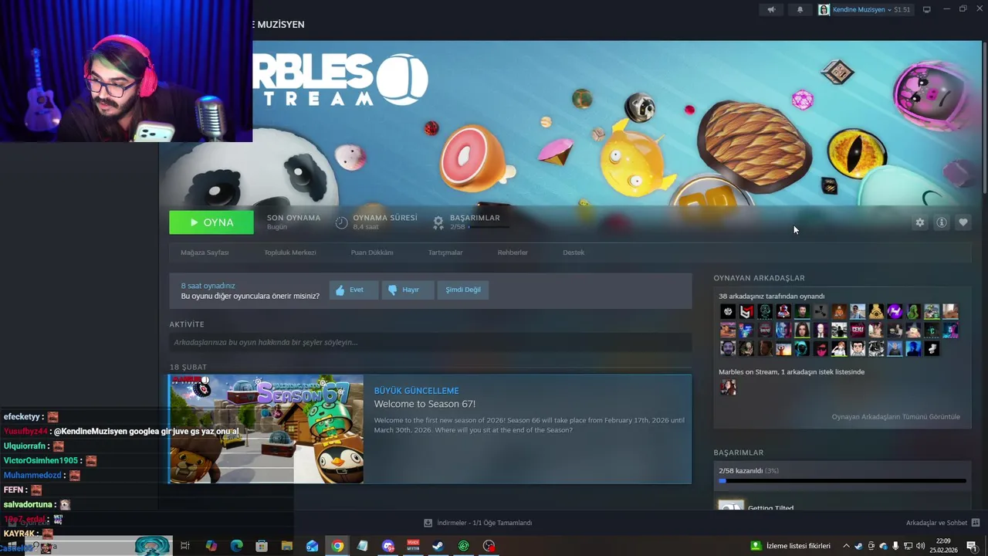The height and width of the screenshot is (556, 988).
Task: Open Chrome in taskbar
Action: click(x=337, y=546)
